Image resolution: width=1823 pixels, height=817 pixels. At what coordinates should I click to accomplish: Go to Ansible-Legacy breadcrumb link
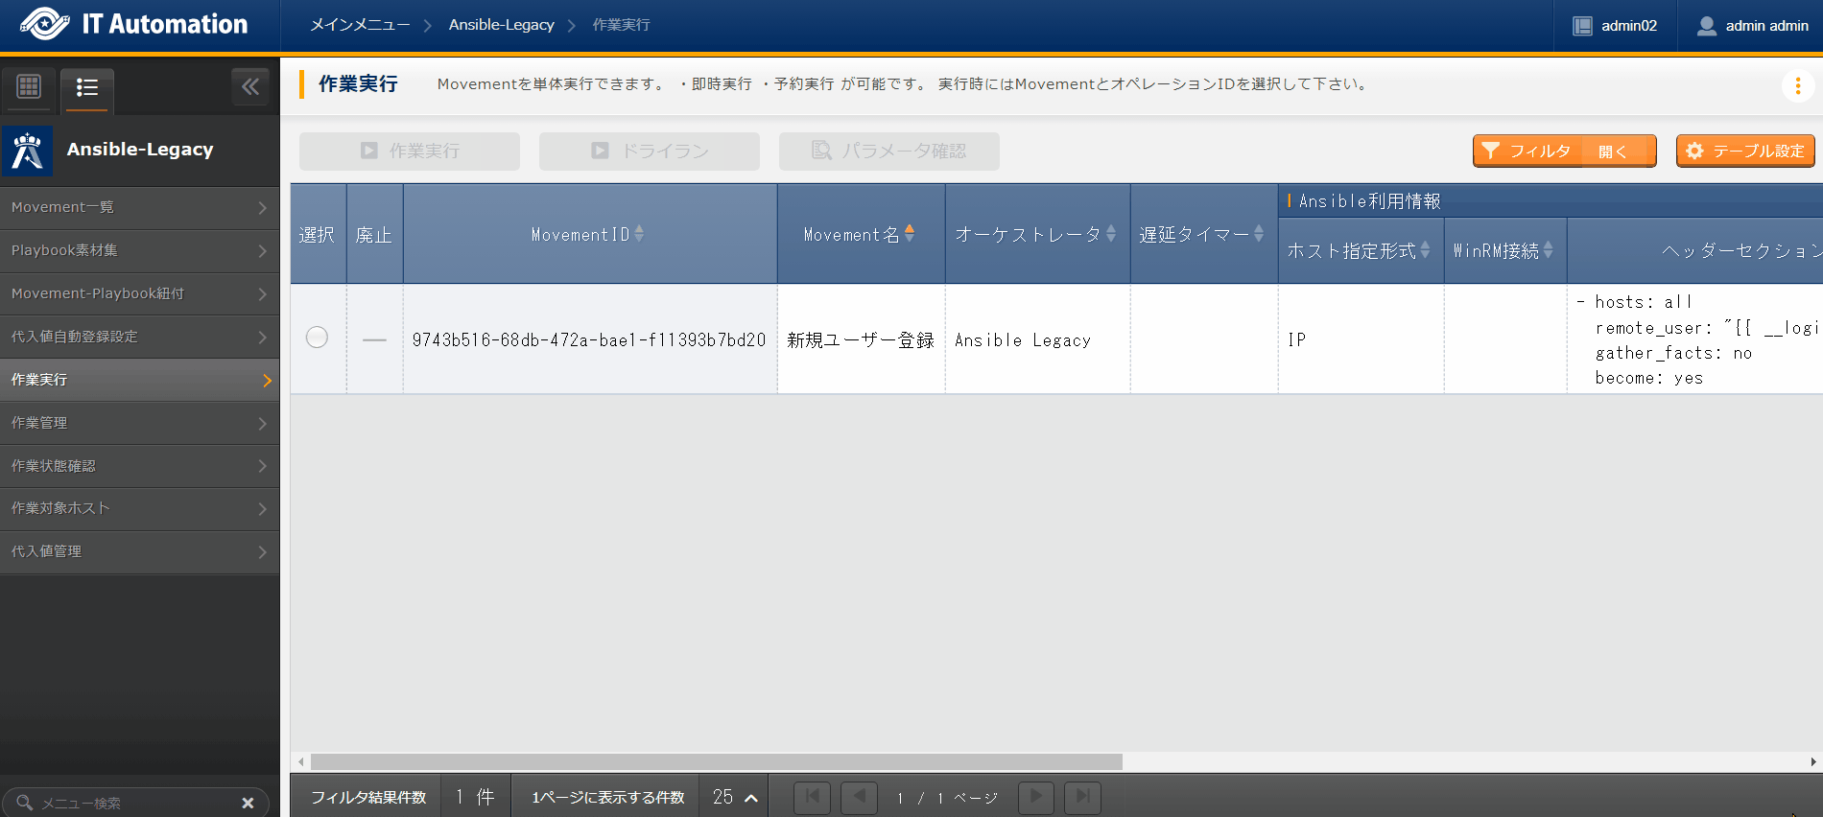(501, 25)
